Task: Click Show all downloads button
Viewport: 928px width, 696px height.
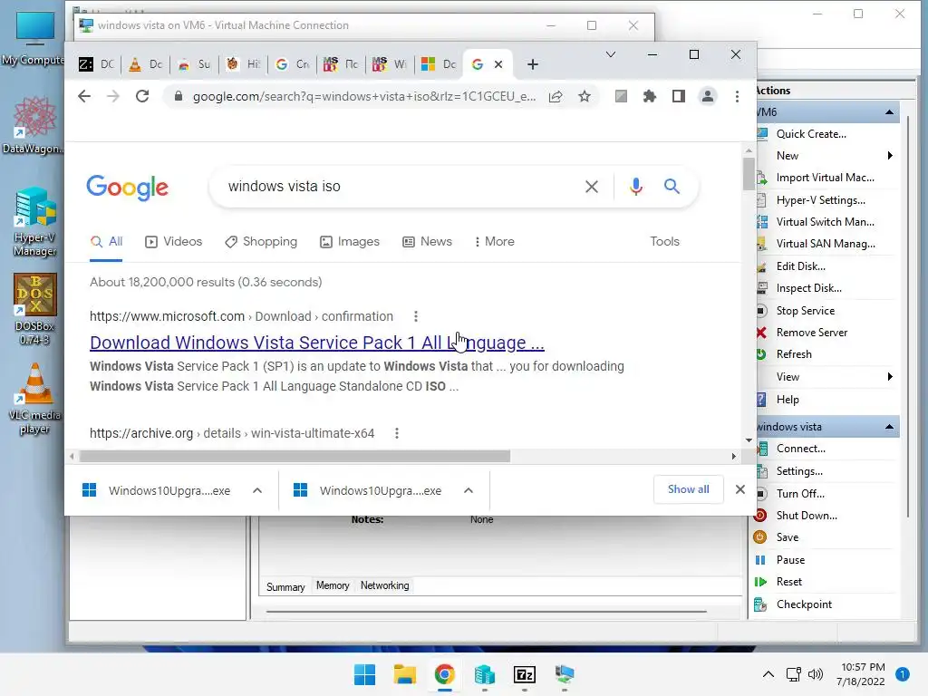Action: [x=689, y=489]
